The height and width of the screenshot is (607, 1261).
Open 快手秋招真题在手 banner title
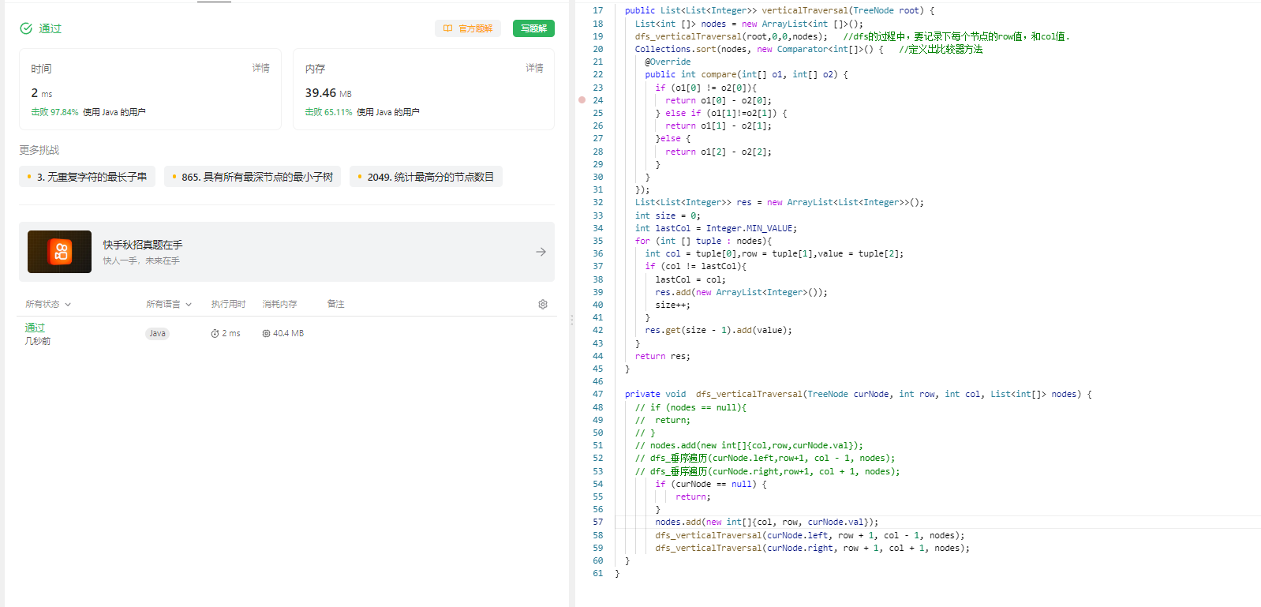pos(143,245)
